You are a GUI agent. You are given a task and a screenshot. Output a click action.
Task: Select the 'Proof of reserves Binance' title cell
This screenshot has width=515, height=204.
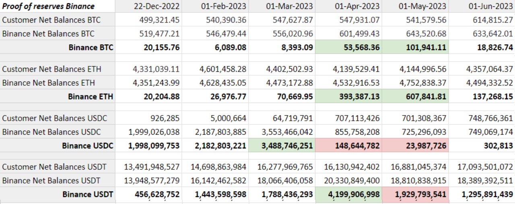[x=57, y=6]
